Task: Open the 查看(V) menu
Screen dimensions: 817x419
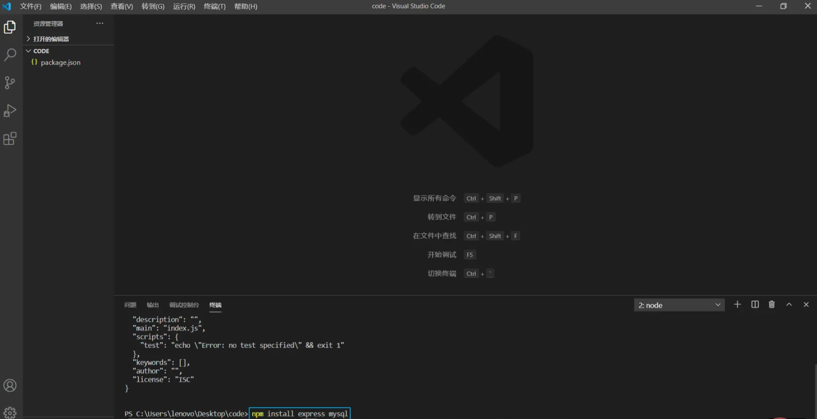Action: (121, 6)
